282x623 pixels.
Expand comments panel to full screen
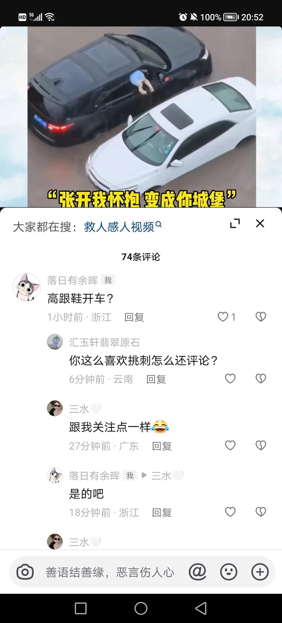pyautogui.click(x=235, y=223)
